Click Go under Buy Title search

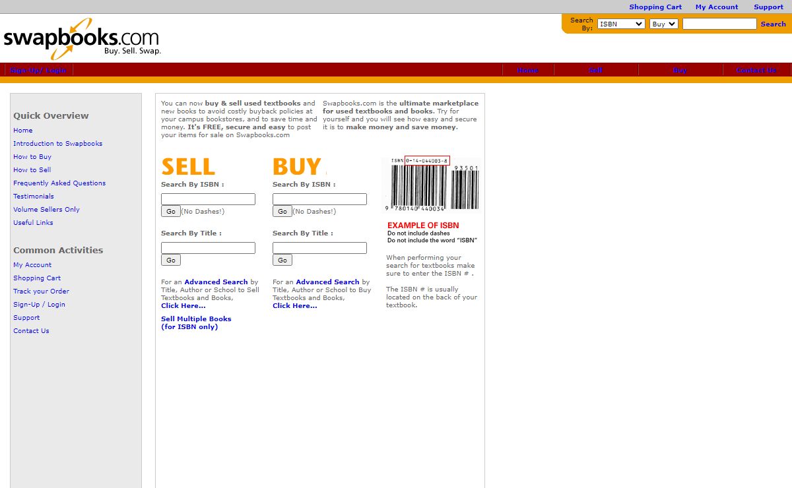tap(282, 260)
